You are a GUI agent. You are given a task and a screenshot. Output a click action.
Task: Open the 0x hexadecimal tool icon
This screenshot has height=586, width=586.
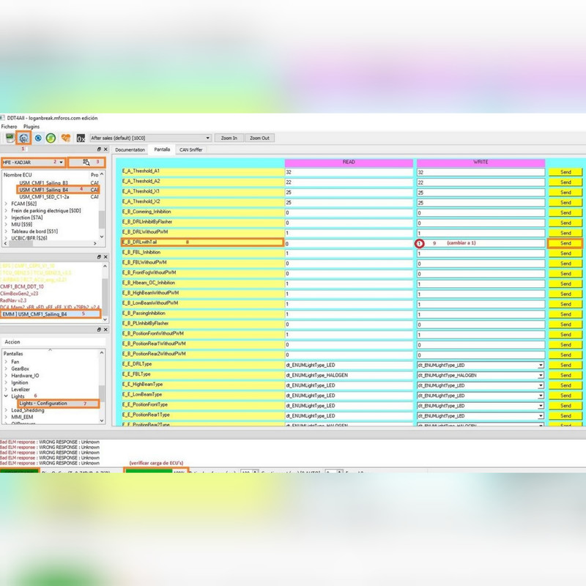81,138
